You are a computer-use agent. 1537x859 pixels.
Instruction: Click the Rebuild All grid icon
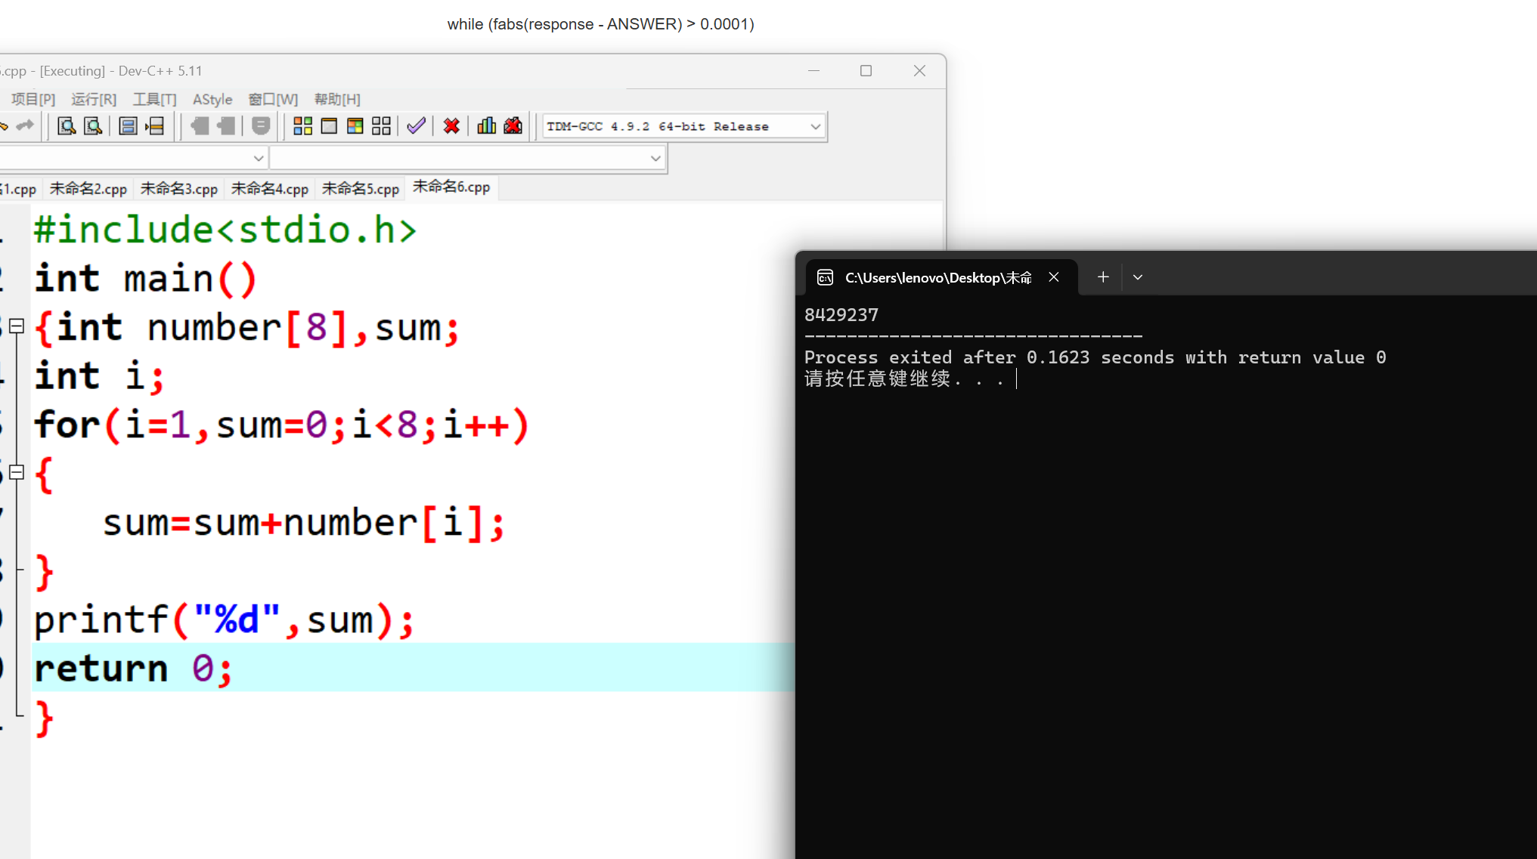tap(382, 126)
